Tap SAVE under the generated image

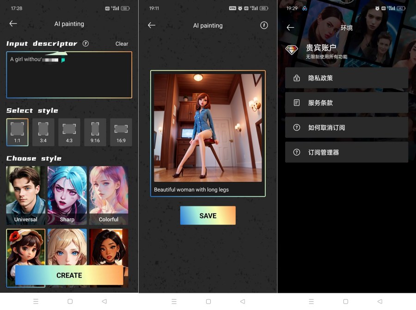(208, 215)
